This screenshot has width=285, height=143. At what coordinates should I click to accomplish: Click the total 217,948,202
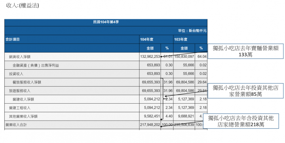[150, 124]
